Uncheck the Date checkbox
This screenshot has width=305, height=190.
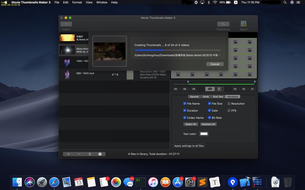point(209,110)
